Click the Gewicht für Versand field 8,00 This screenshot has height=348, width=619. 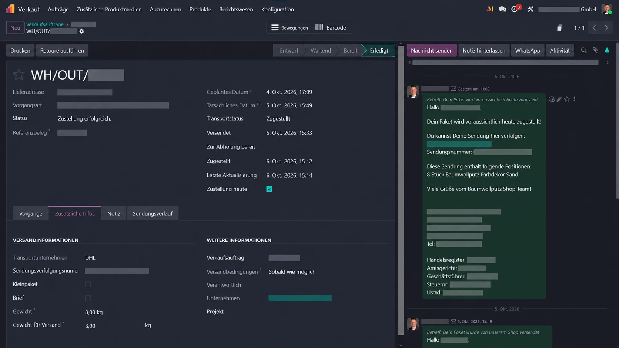[90, 326]
